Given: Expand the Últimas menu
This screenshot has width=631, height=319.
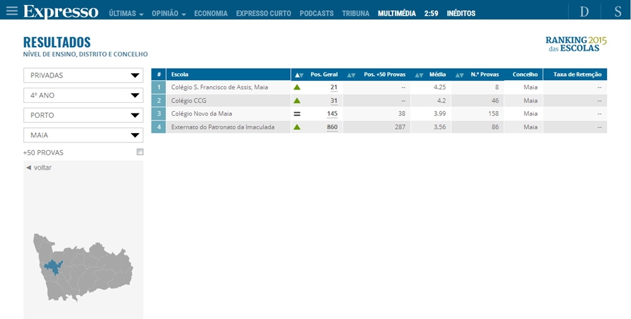Looking at the screenshot, I should (126, 14).
